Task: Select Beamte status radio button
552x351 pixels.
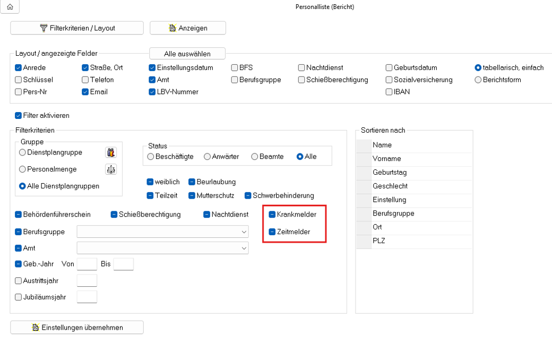Action: (x=255, y=157)
